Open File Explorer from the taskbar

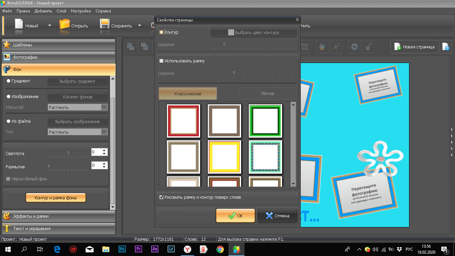click(106, 249)
